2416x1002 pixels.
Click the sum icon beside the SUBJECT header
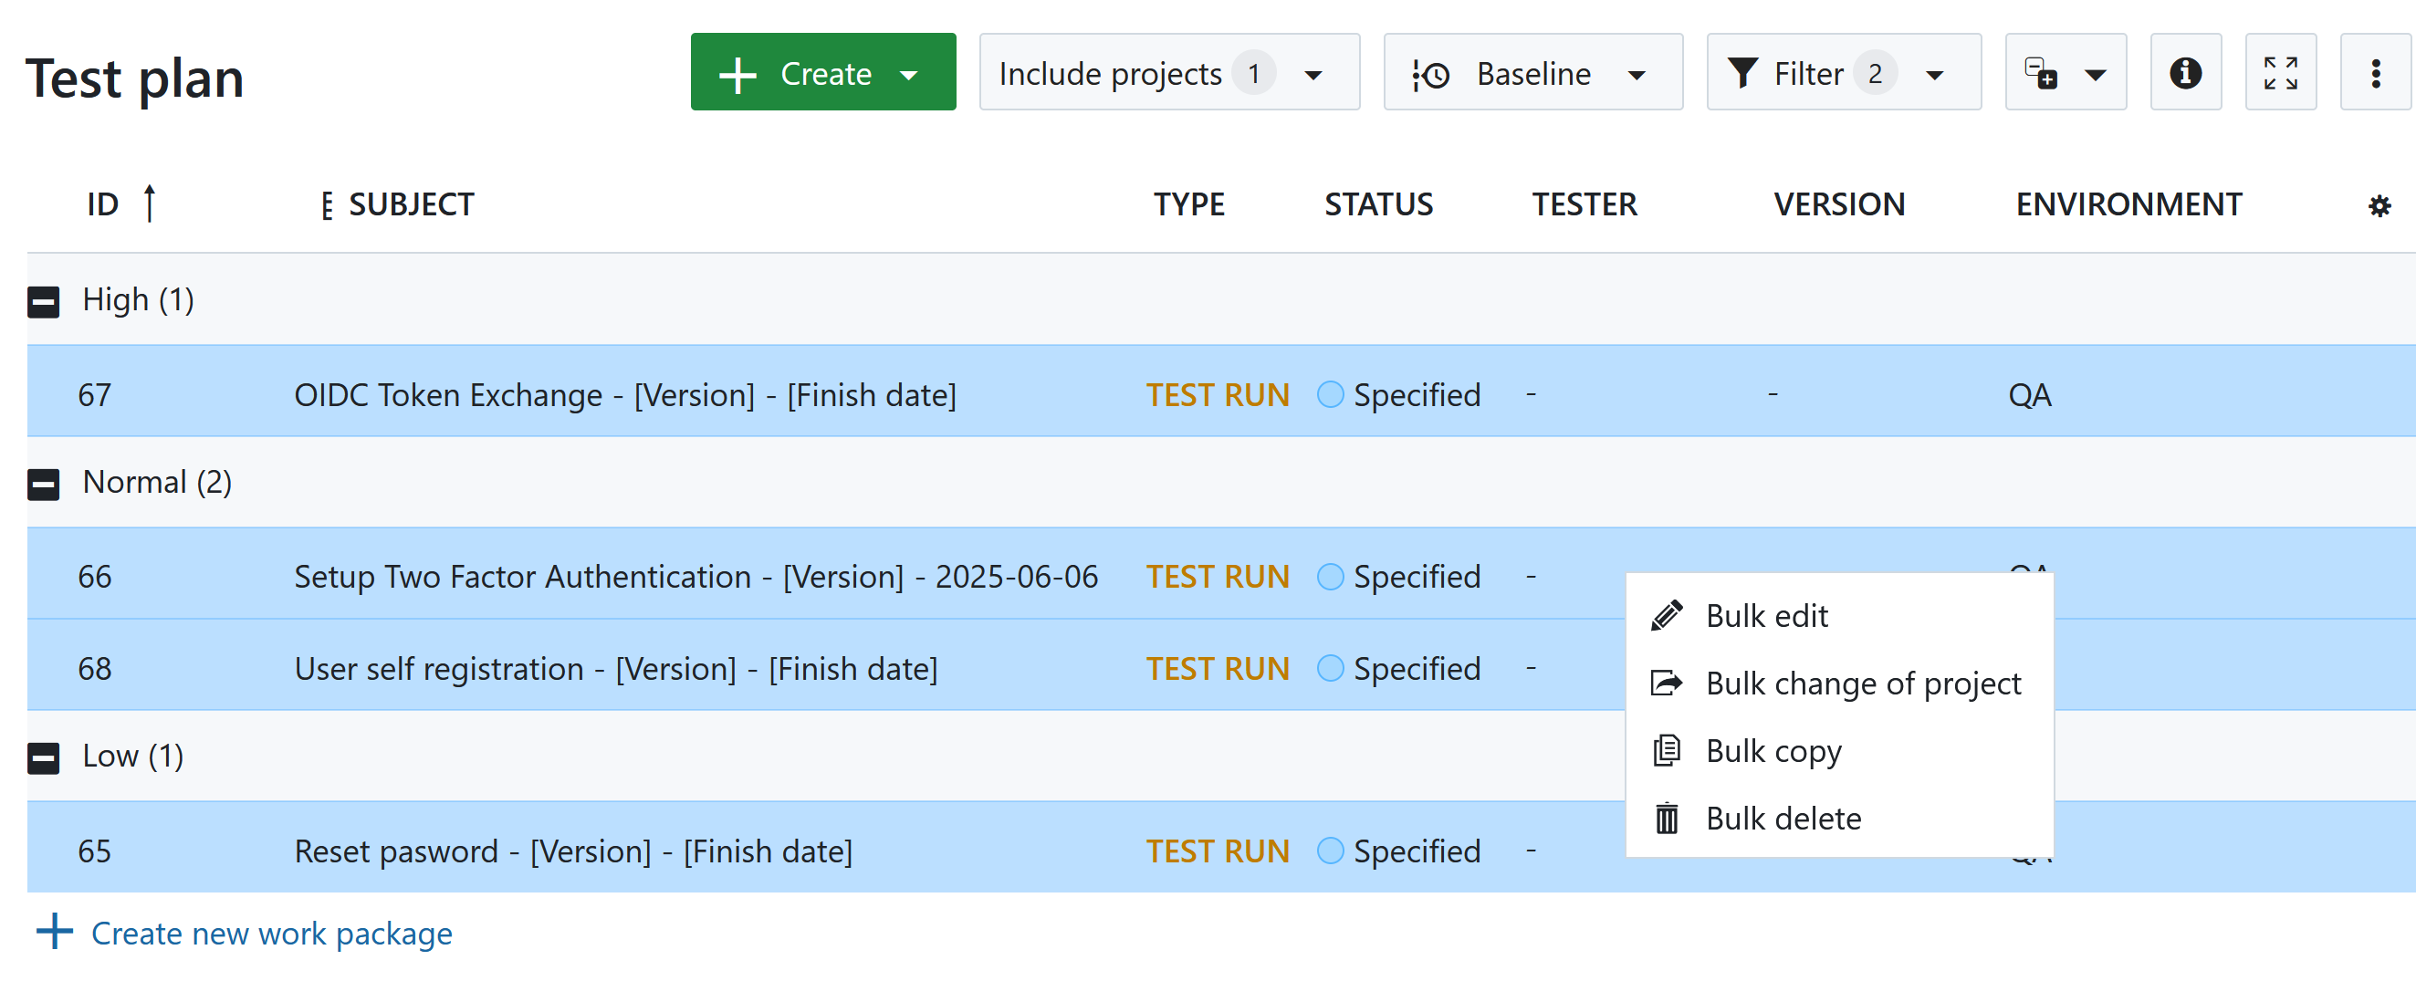[x=328, y=204]
